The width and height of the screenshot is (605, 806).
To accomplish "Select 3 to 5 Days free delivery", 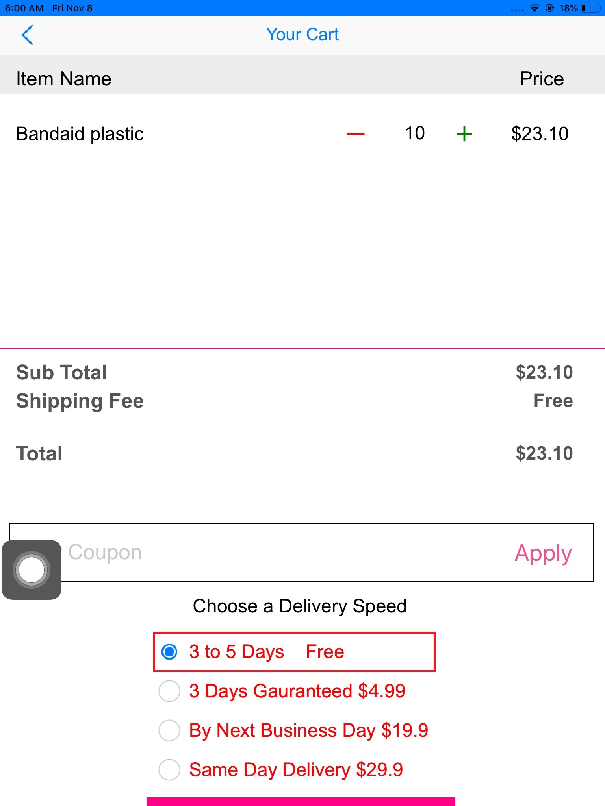I will [170, 652].
